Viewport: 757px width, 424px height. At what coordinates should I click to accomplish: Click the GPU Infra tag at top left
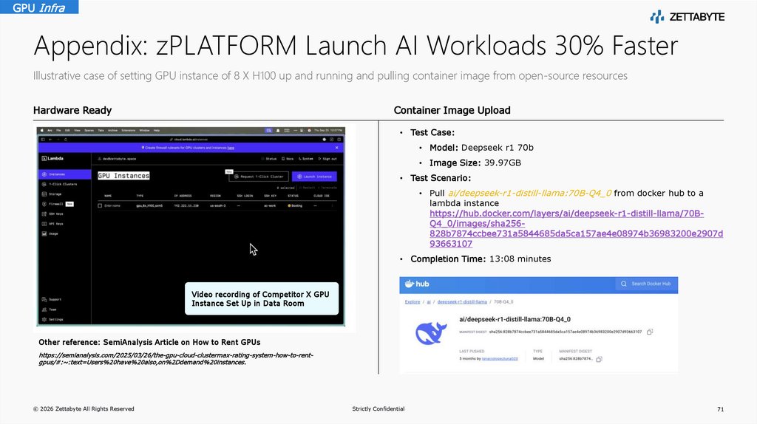tap(39, 7)
